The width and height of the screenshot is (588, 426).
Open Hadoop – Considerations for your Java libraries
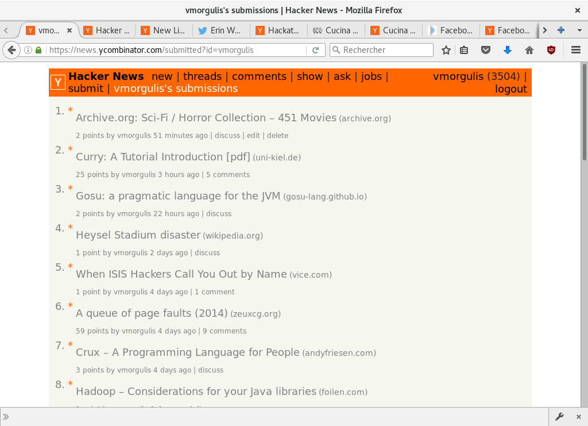tap(196, 391)
